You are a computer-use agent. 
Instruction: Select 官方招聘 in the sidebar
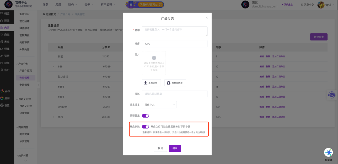coord(24,21)
